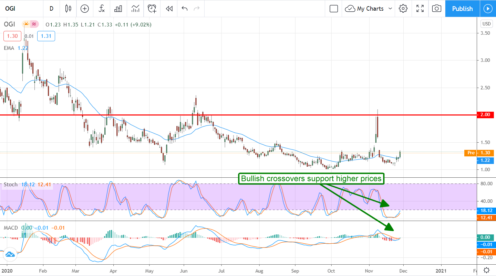The width and height of the screenshot is (496, 276).
Task: Start bar replay with the rewind icon
Action: coord(169,9)
